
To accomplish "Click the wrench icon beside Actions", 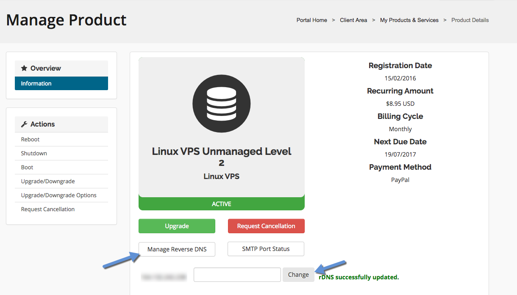I will pyautogui.click(x=24, y=124).
